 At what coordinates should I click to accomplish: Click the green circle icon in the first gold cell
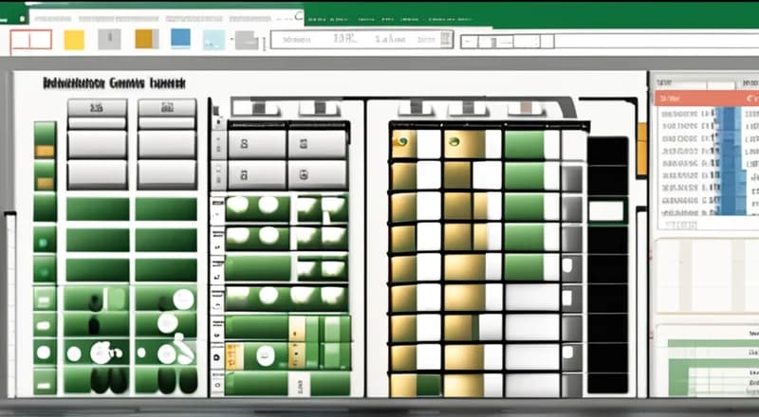pyautogui.click(x=402, y=144)
